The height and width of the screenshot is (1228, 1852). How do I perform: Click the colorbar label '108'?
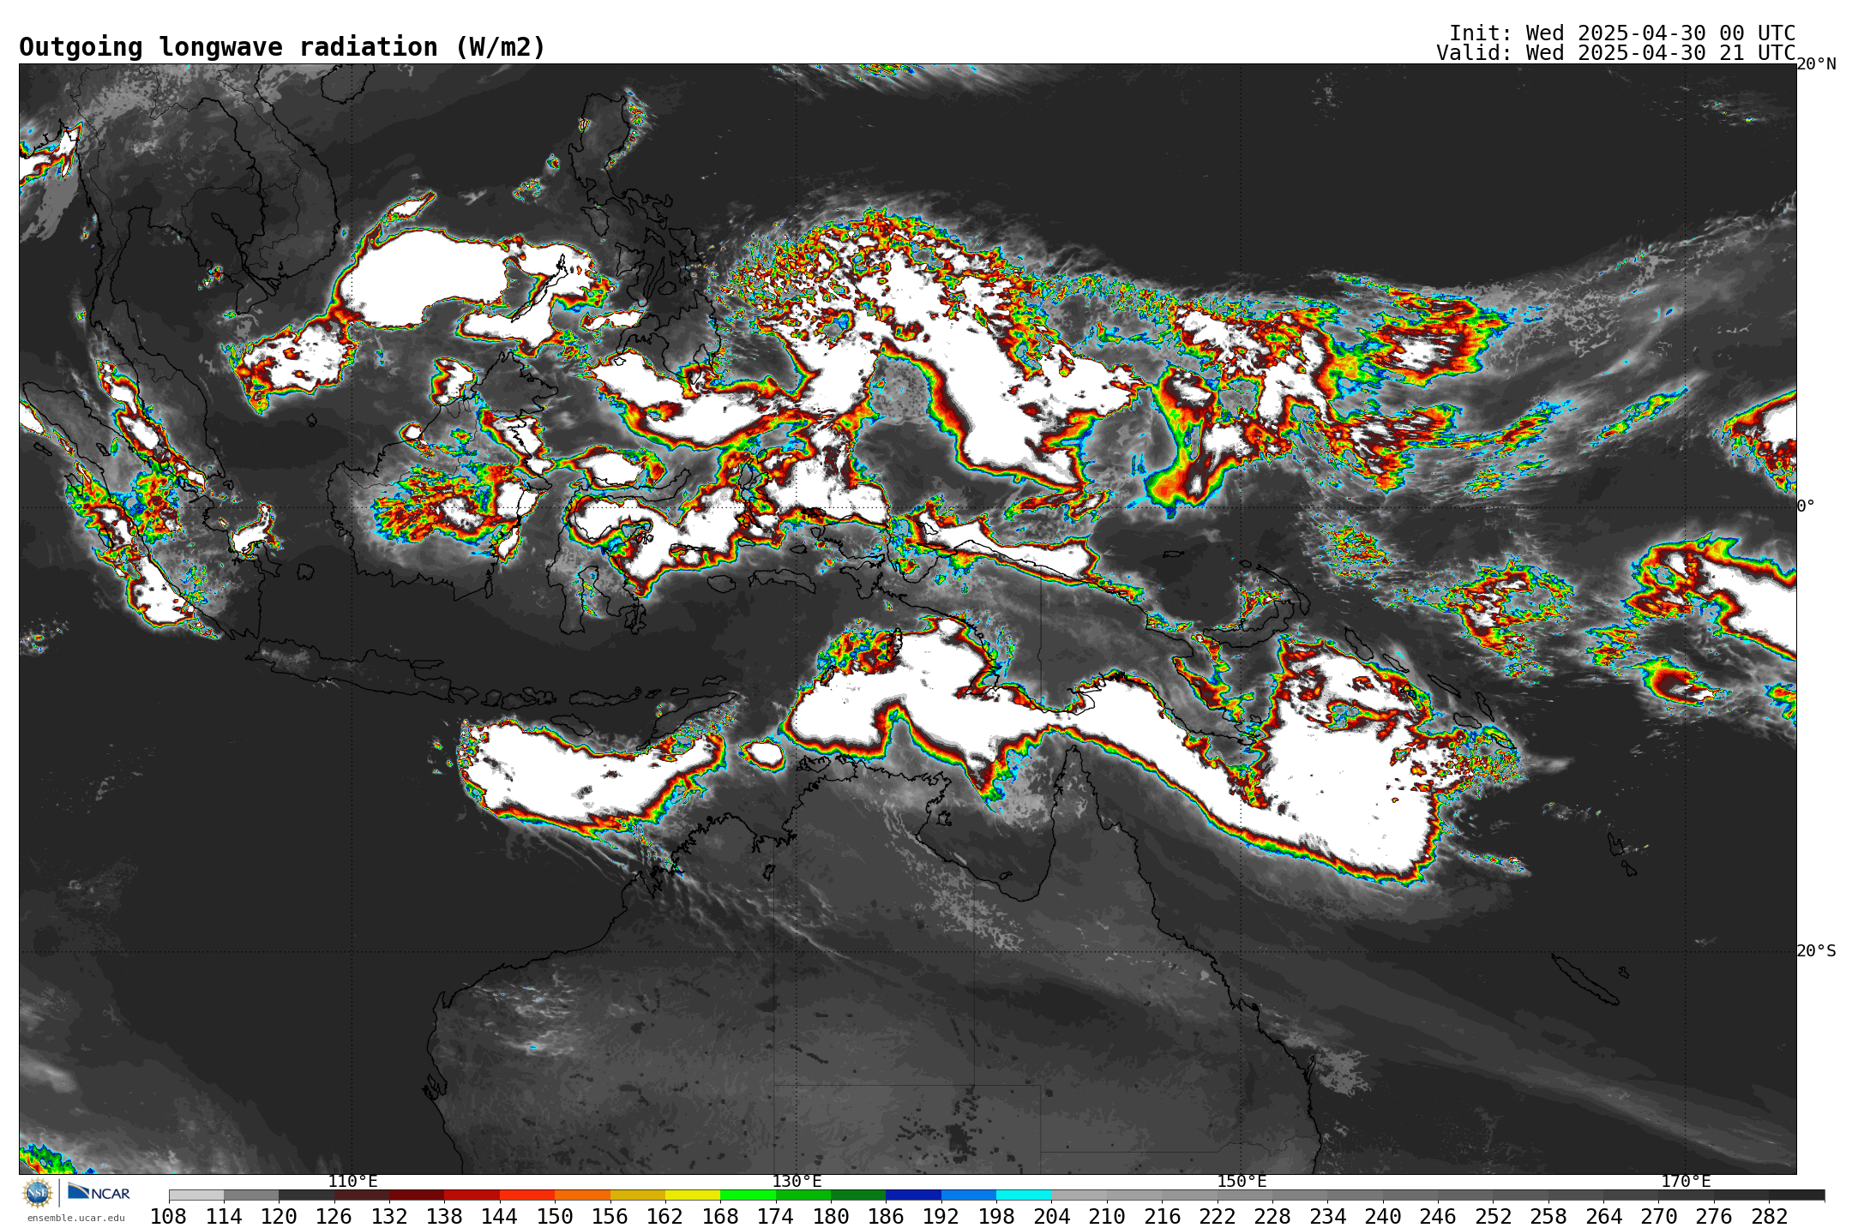pos(169,1217)
